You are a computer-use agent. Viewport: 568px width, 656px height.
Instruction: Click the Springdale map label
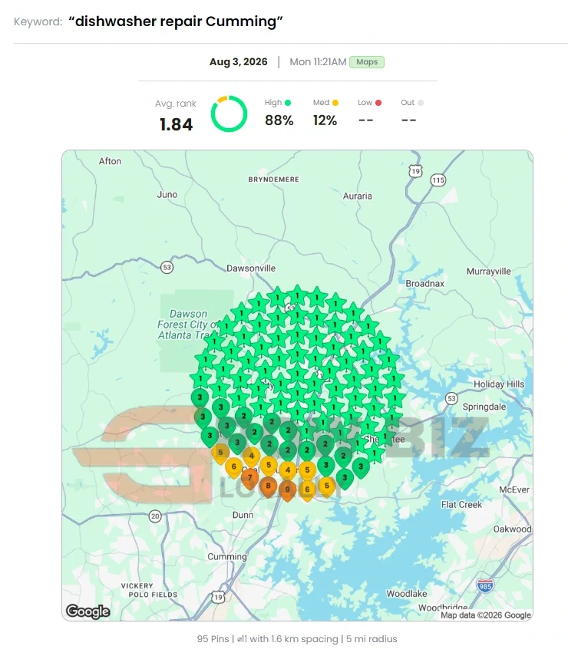tap(484, 407)
